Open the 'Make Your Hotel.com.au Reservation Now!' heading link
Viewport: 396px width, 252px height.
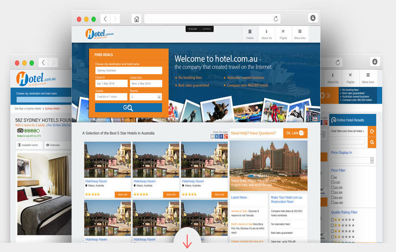point(287,200)
